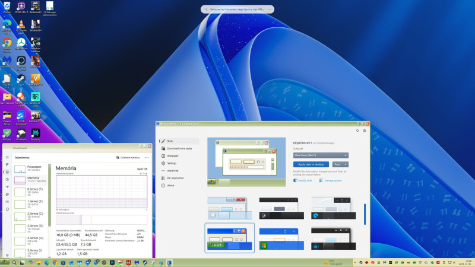Screen dimensions: 475x267
Task: Click the memory composition bar in Task Manager
Action: click(x=102, y=220)
